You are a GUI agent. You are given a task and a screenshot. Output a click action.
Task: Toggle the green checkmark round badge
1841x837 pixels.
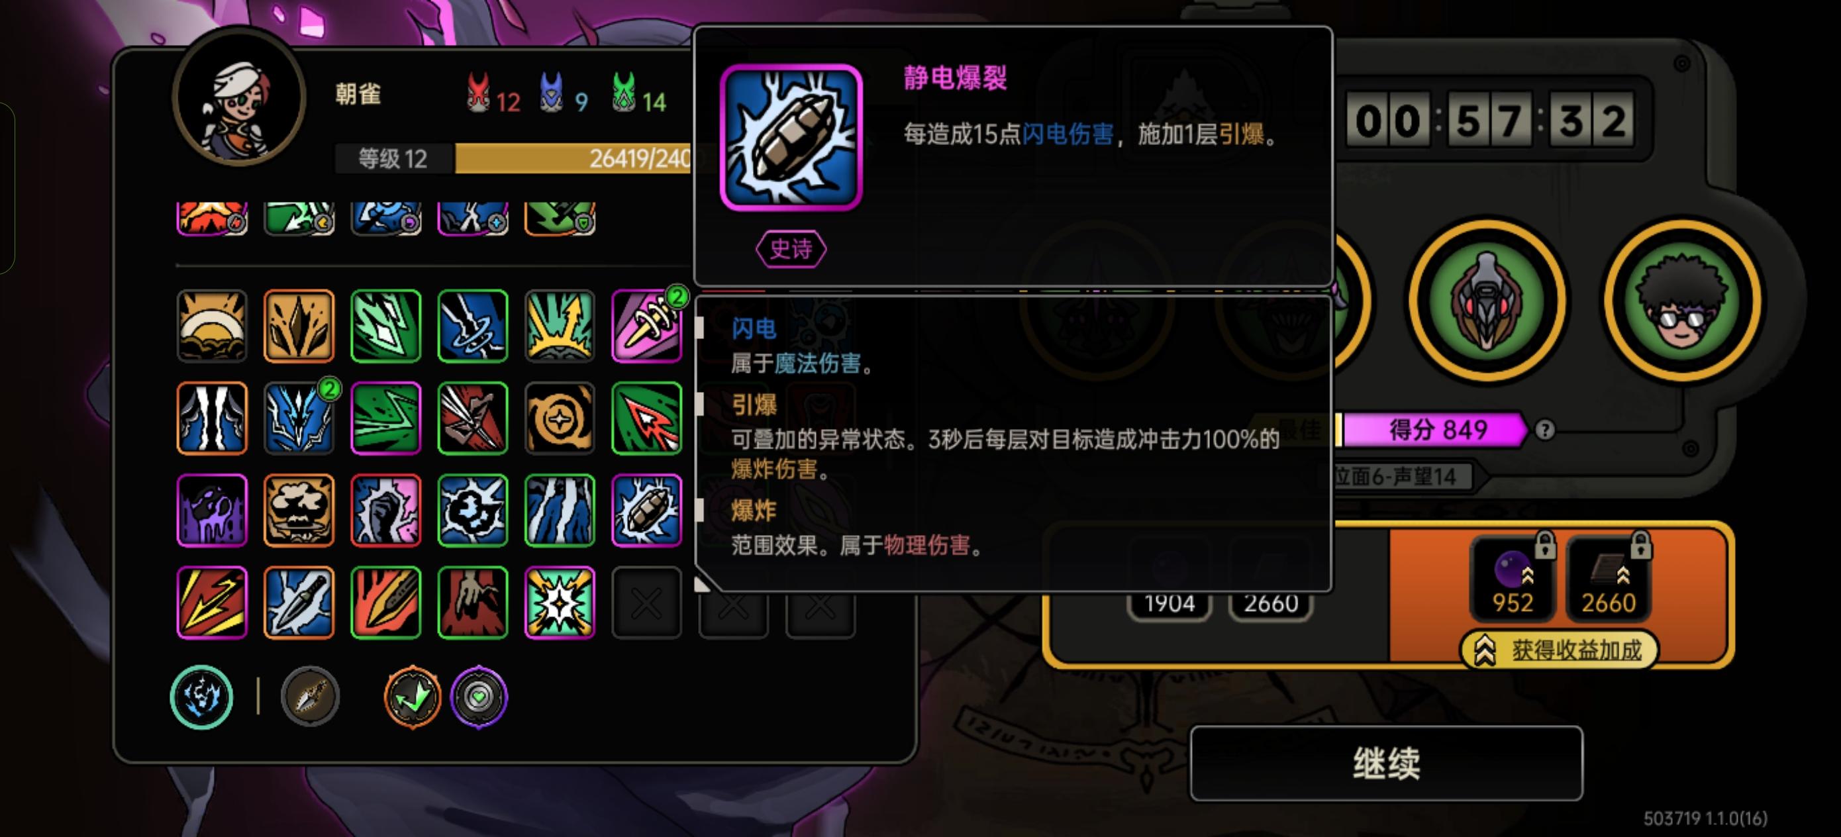tap(413, 697)
